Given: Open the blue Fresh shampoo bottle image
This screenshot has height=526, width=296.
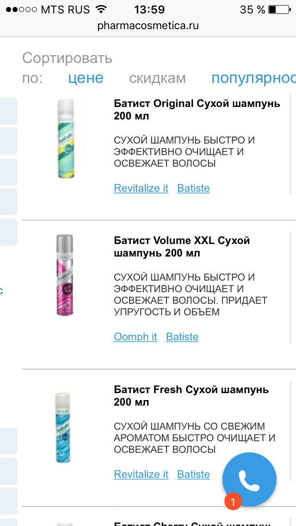Looking at the screenshot, I should (x=63, y=428).
